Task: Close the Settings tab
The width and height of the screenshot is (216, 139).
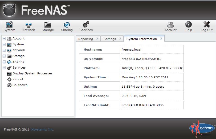Action: (120, 38)
